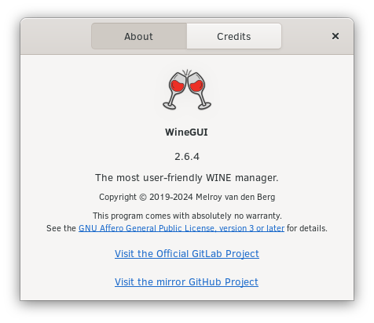
Task: Visit the mirror GitHub Project link
Action: (x=186, y=282)
